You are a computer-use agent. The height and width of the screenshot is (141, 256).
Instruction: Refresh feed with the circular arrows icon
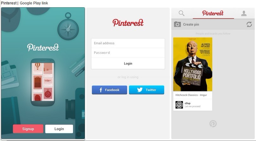(x=249, y=25)
